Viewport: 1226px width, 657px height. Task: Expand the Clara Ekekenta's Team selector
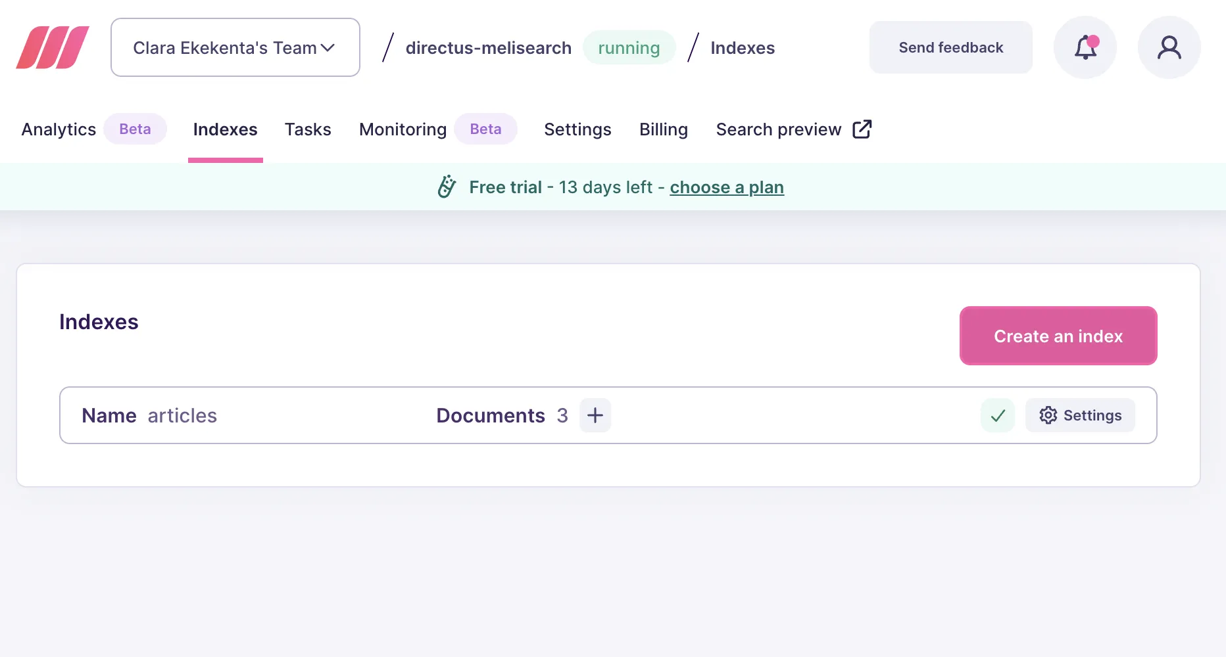(x=235, y=47)
